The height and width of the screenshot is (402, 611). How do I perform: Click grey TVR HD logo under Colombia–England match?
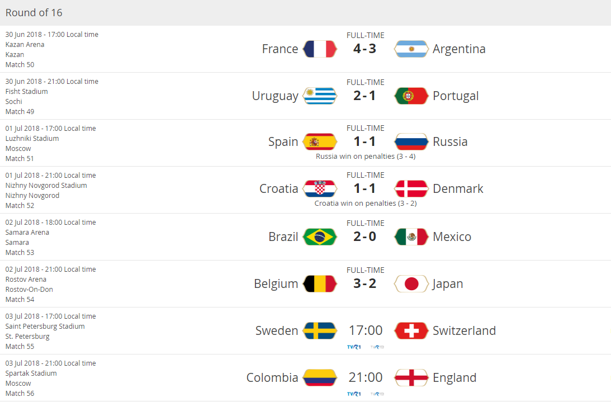[x=377, y=394]
